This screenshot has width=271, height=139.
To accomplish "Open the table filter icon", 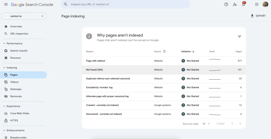I will pos(239,37).
